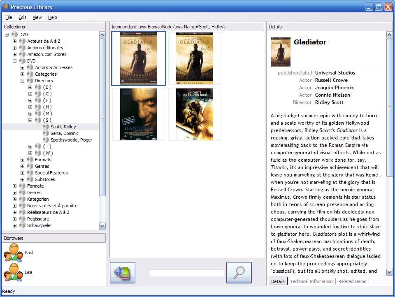Click the magnifying glass search button

(x=239, y=273)
